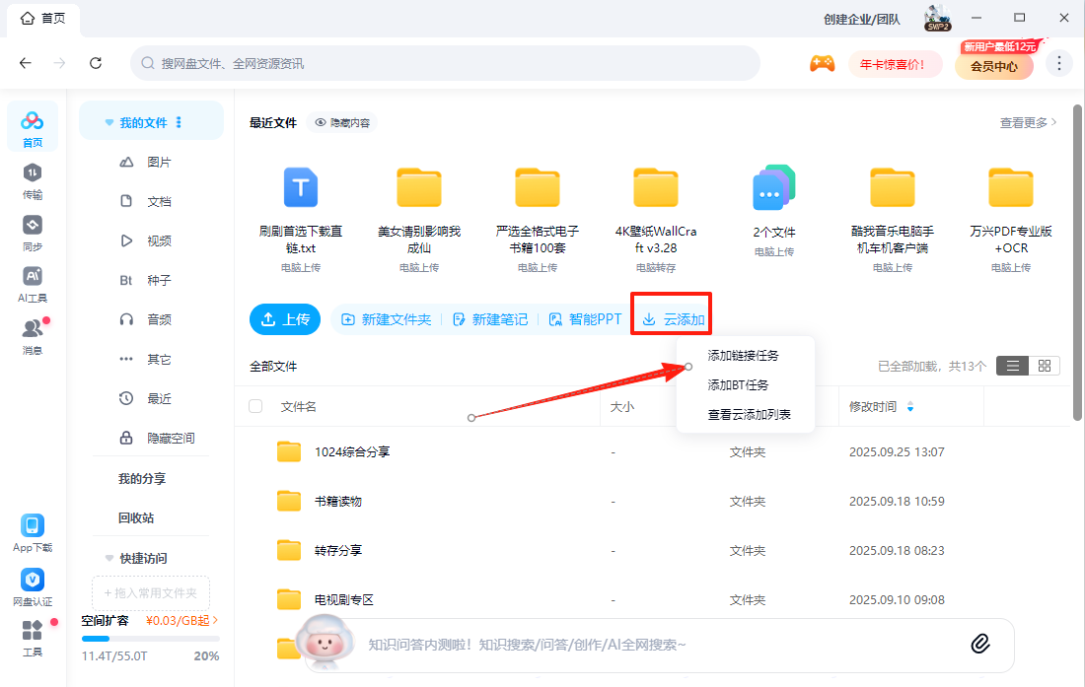Click the refresh button in toolbar

click(x=96, y=63)
